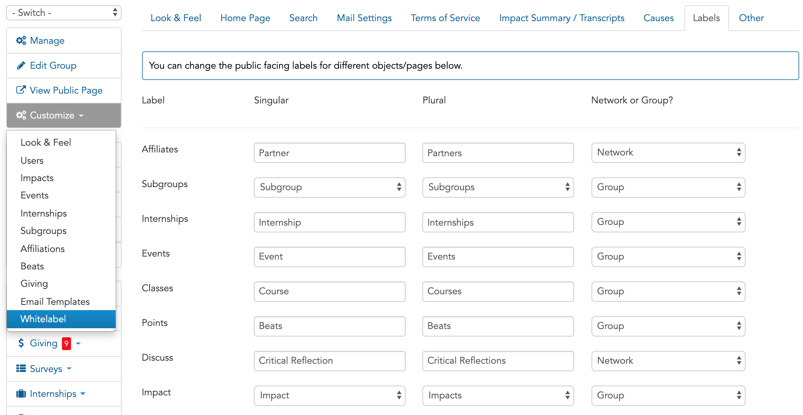803x415 pixels.
Task: Click the Internships briefcase icon
Action: (x=21, y=393)
